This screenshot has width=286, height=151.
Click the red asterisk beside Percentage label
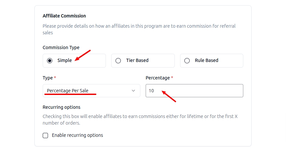pos(172,78)
